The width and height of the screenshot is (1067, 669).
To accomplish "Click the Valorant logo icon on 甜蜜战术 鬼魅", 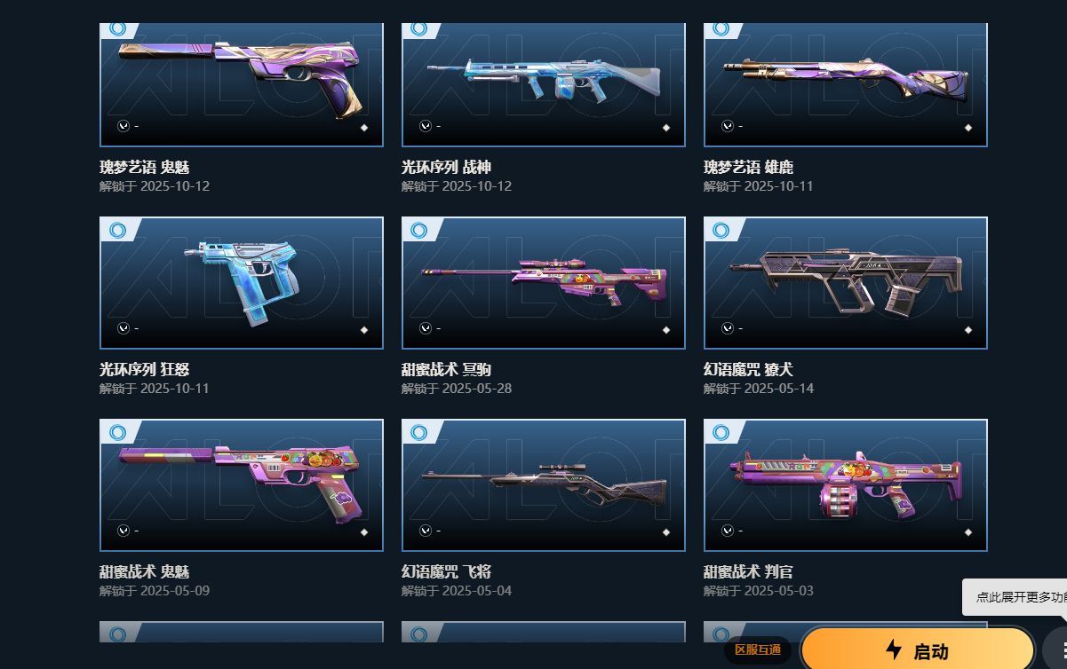I will pyautogui.click(x=123, y=531).
